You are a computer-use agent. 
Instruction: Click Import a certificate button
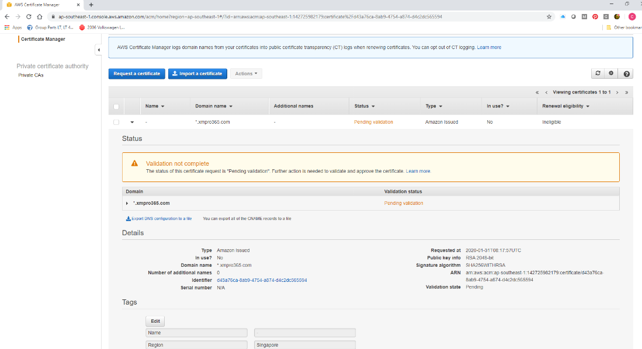[x=197, y=74]
